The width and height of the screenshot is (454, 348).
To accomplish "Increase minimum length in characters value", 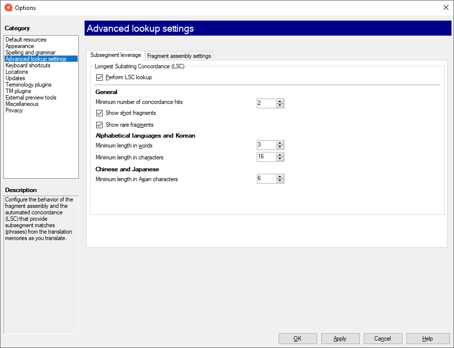I will (x=280, y=154).
